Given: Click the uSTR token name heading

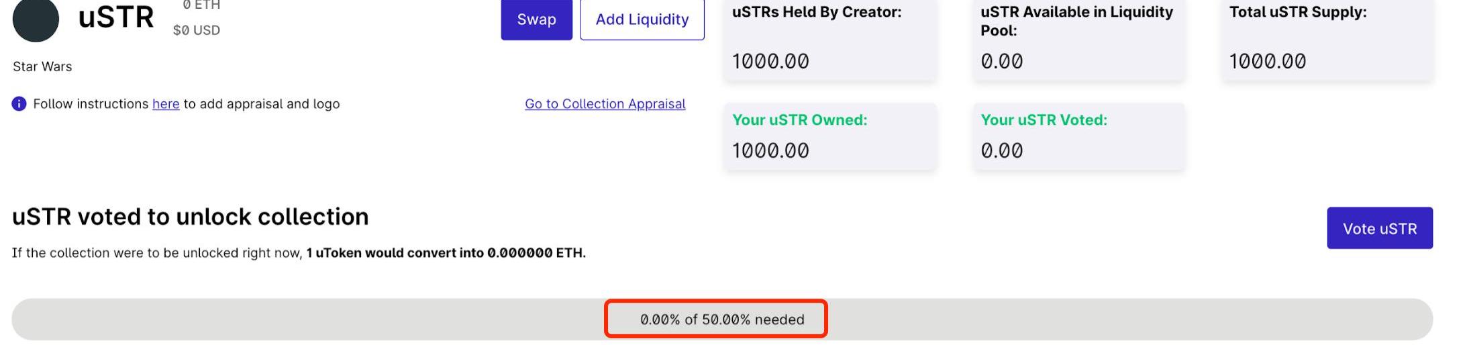Looking at the screenshot, I should (x=116, y=17).
